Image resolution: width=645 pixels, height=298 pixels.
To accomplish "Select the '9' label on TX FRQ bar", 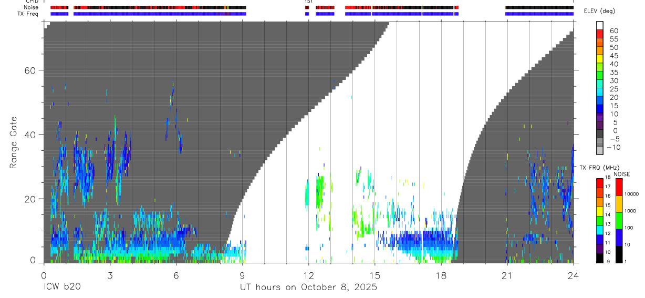I will click(x=609, y=261).
